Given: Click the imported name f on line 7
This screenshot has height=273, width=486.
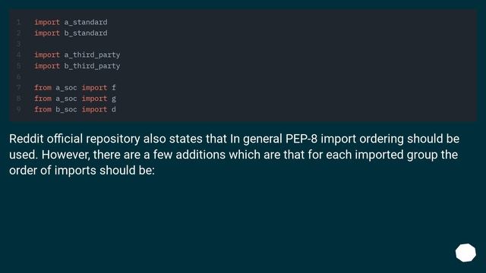Looking at the screenshot, I should [x=114, y=88].
